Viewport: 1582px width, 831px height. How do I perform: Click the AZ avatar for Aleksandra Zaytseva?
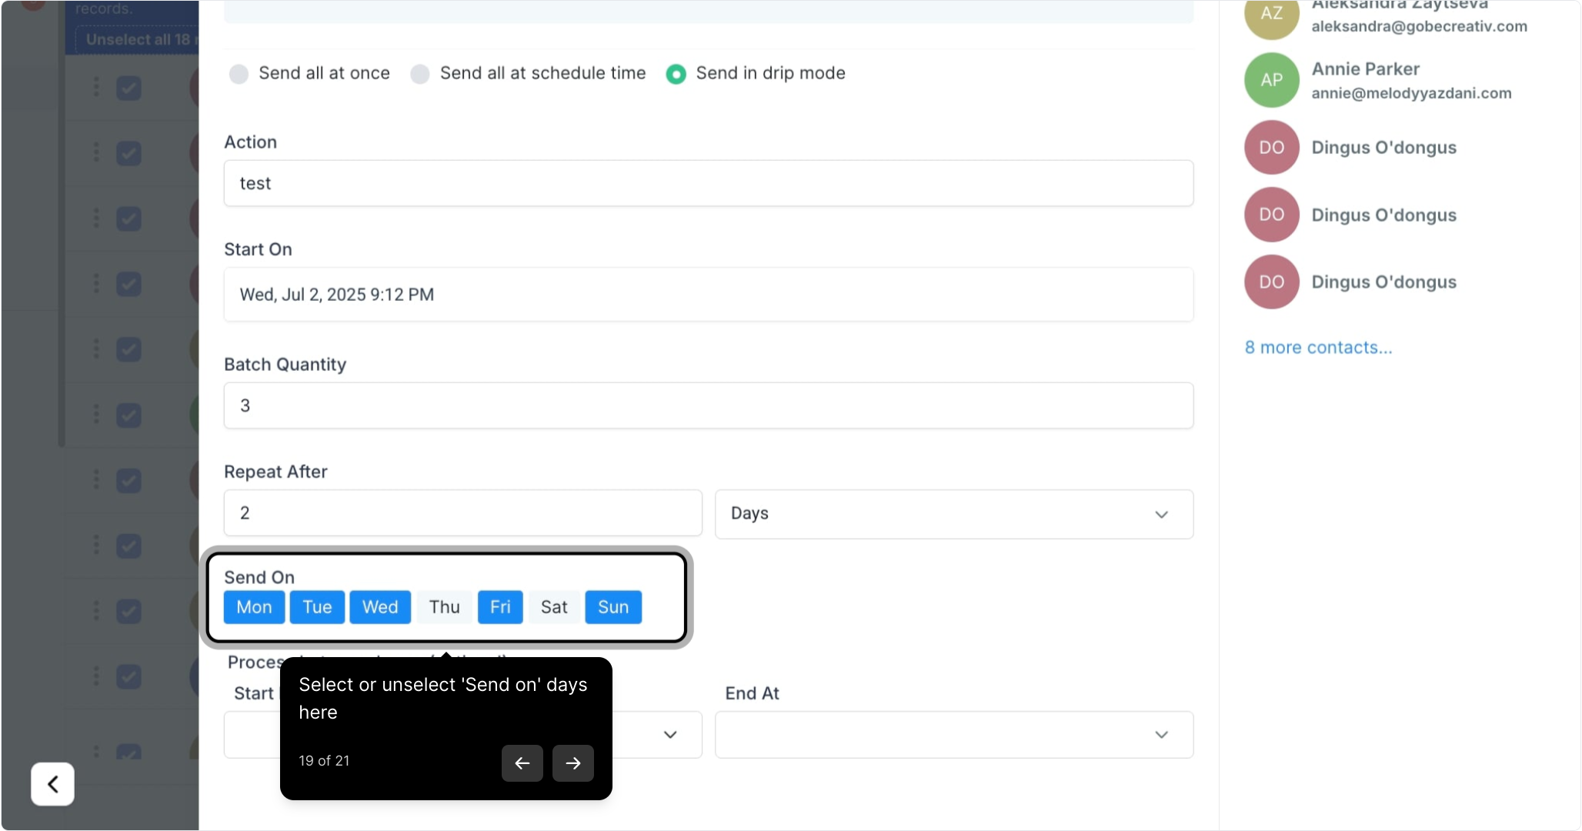(1271, 15)
